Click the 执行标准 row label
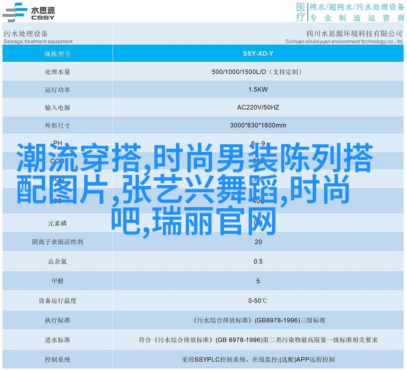The width and height of the screenshot is (407, 371). click(57, 320)
